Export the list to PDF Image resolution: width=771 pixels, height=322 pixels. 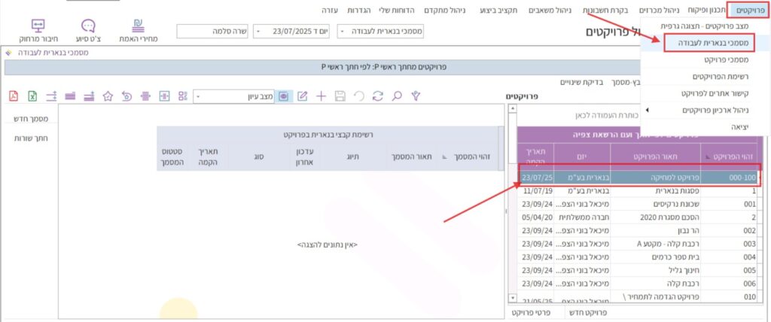[x=13, y=96]
